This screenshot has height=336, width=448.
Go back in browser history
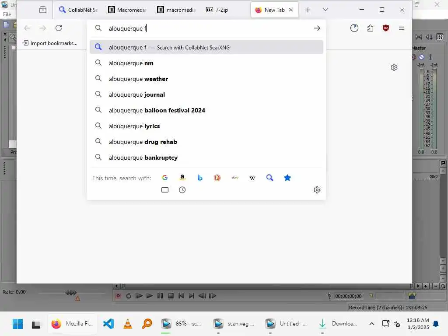(28, 28)
